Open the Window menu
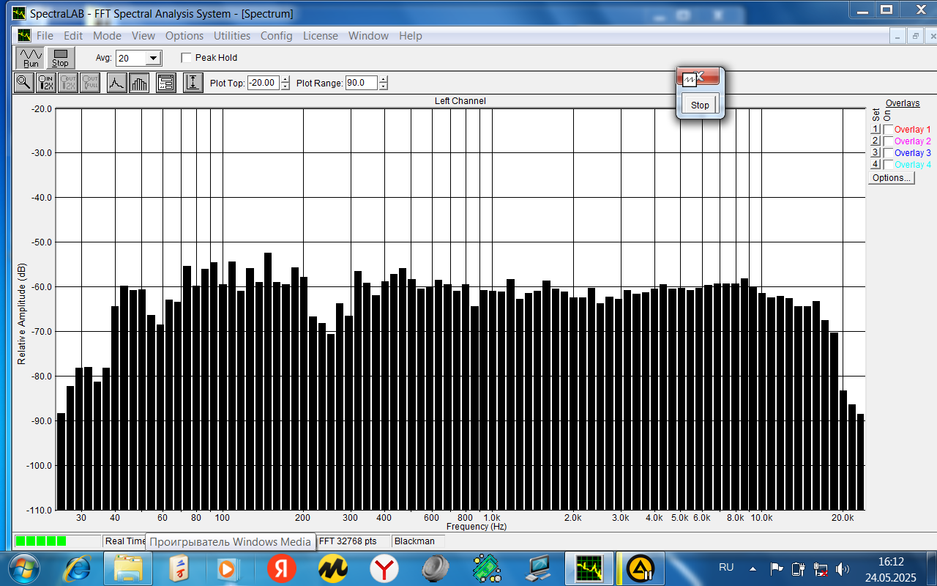The height and width of the screenshot is (586, 937). [x=368, y=35]
